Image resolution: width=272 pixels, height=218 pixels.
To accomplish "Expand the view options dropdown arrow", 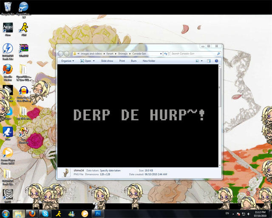I will point(201,61).
